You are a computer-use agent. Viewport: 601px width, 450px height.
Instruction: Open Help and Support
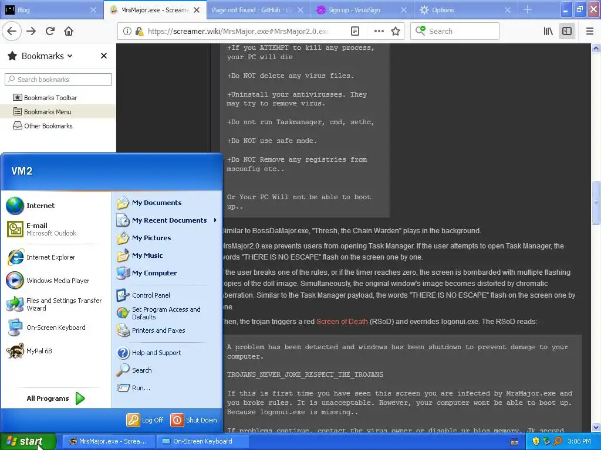tap(167, 352)
